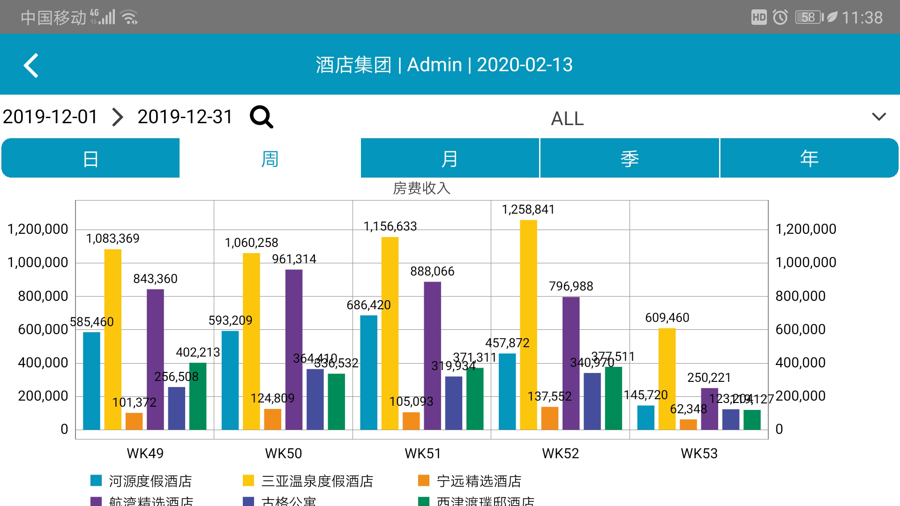Screen dimensions: 900x506
Task: Open start date 2019-12-01 picker
Action: point(50,117)
